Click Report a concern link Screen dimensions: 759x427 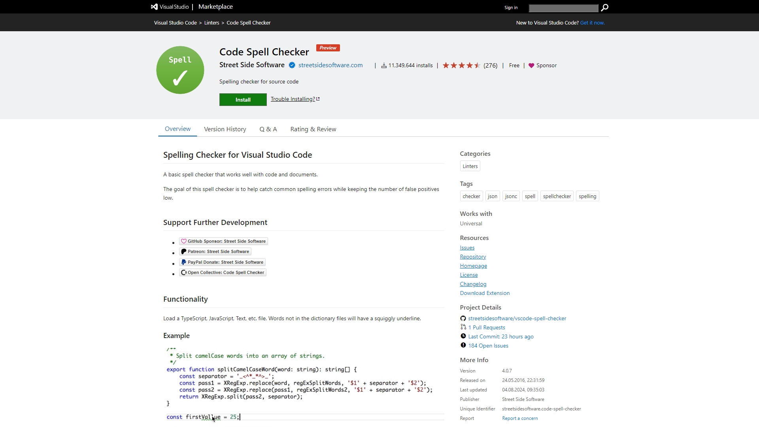520,418
